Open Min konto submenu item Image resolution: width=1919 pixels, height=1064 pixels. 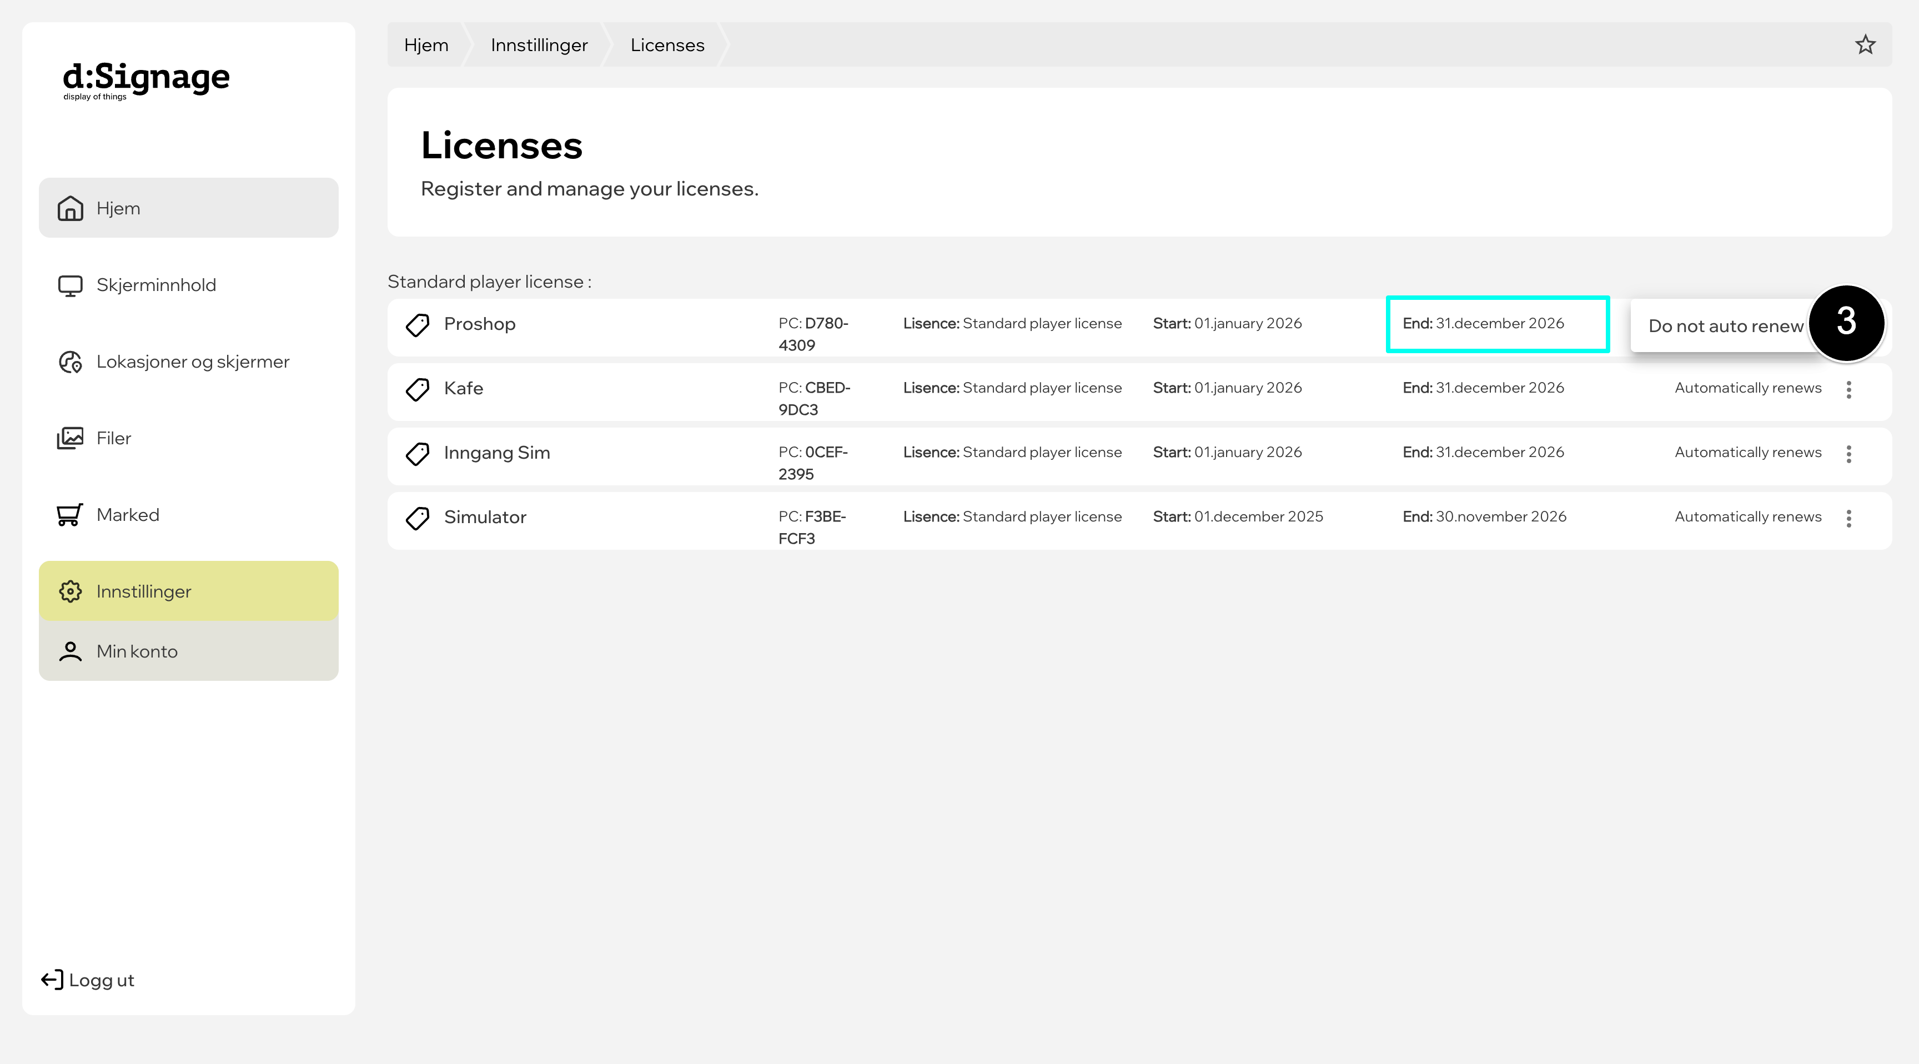click(x=188, y=651)
